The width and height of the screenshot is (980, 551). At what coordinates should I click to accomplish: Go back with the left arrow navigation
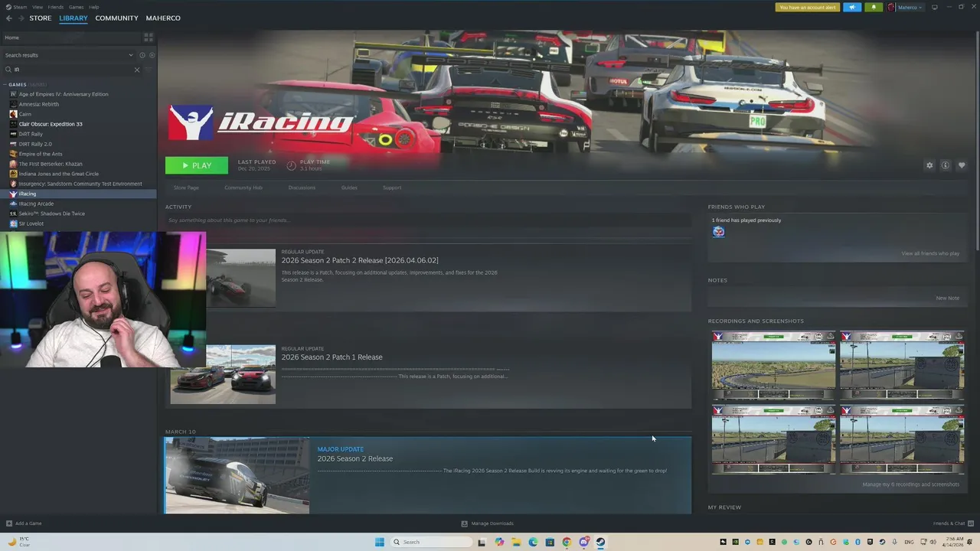(x=9, y=18)
